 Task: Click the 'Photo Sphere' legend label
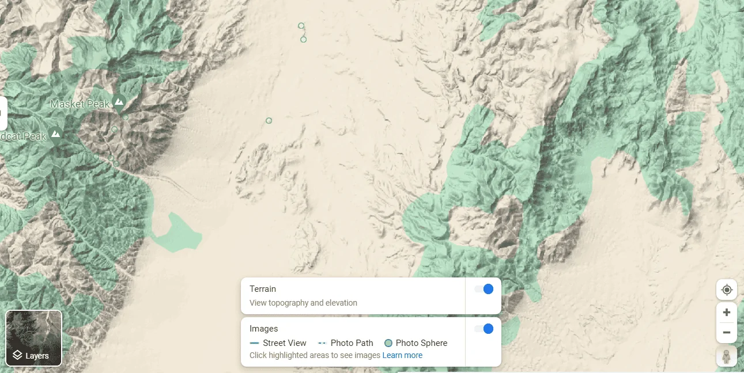(421, 343)
